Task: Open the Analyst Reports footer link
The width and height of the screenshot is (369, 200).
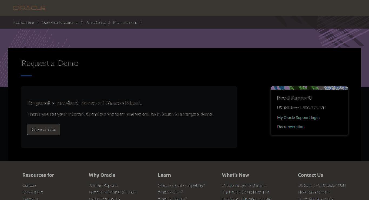Action: tap(103, 185)
